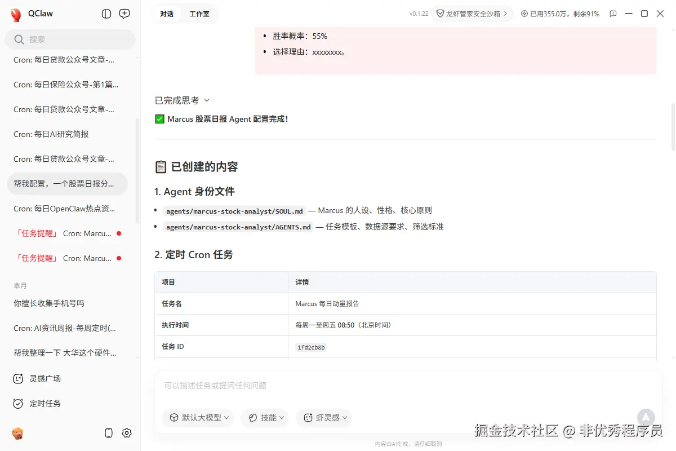
Task: Open chat 你擅长收集手机号吗
Action: coord(67,303)
